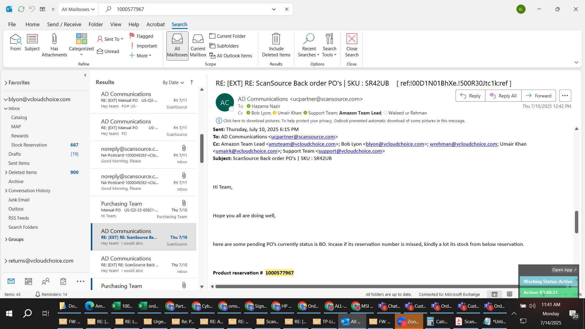
Task: Open Zoom app in taskbar
Action: [409, 321]
